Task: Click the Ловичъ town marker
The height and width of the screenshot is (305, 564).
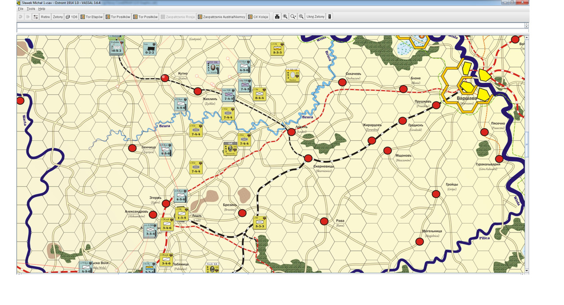Action: pyautogui.click(x=291, y=132)
